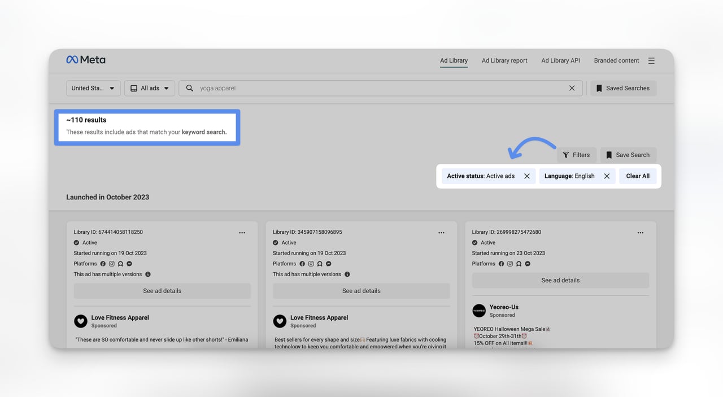See ad details for ad 674414058118250
Screen dimensions: 723x397
pyautogui.click(x=162, y=291)
